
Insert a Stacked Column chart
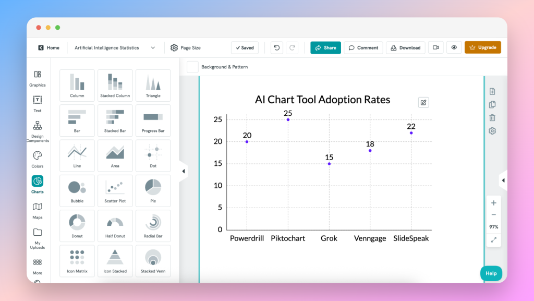click(115, 86)
